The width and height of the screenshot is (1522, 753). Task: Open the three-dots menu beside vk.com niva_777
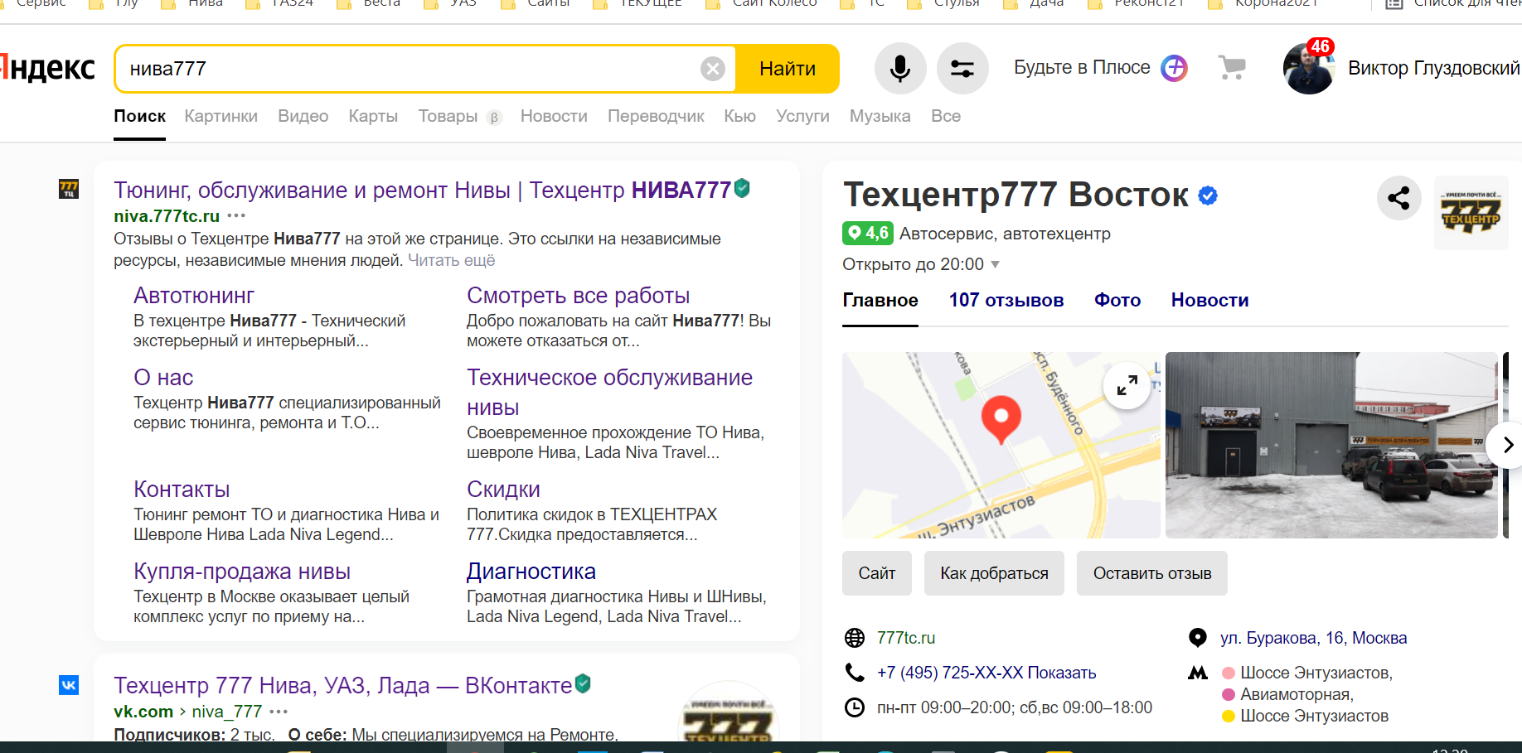tap(279, 712)
